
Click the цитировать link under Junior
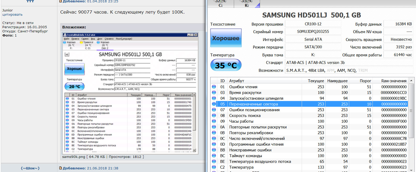(x=12, y=15)
